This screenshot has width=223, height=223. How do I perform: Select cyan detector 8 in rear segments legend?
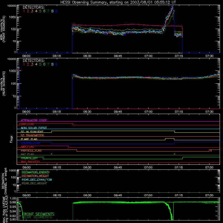pos(52,64)
